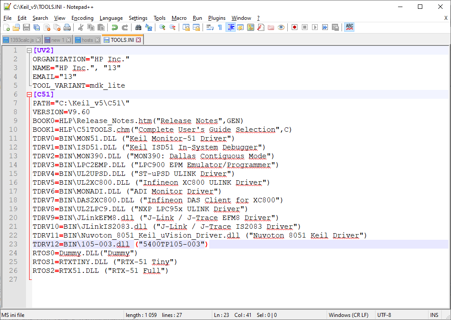Start macro recording with red dot icon
The width and height of the screenshot is (451, 320).
coord(294,27)
